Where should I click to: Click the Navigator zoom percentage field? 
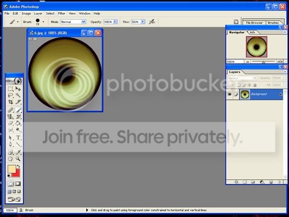[235, 62]
